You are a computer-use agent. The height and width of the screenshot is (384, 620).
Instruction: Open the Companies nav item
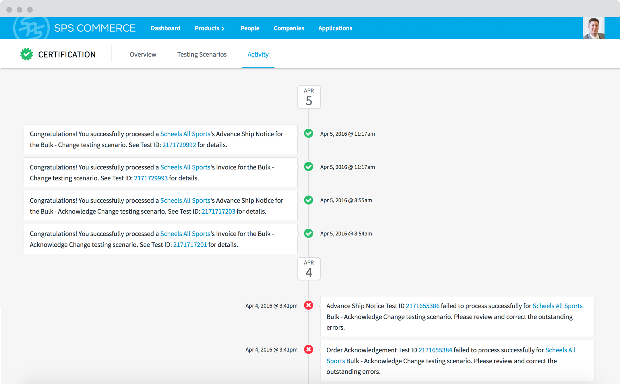[289, 28]
